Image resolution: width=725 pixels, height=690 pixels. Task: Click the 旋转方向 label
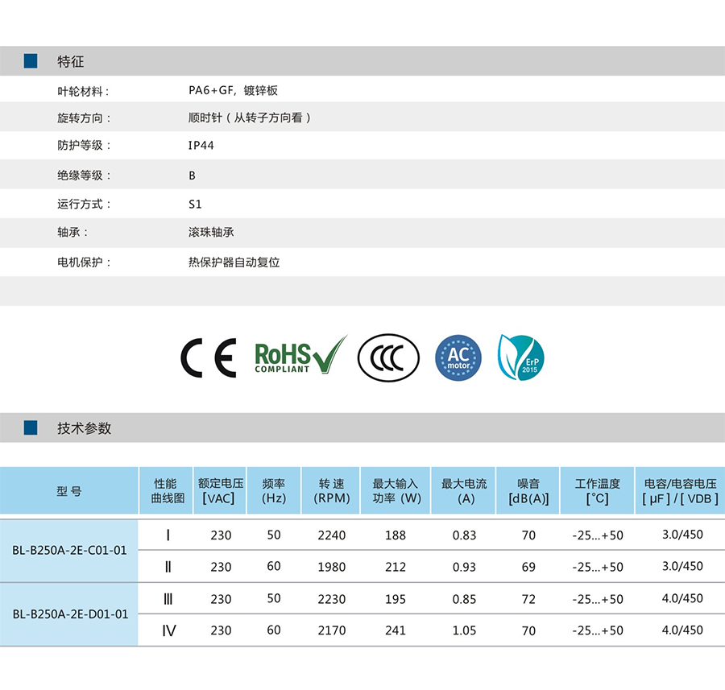pyautogui.click(x=84, y=118)
